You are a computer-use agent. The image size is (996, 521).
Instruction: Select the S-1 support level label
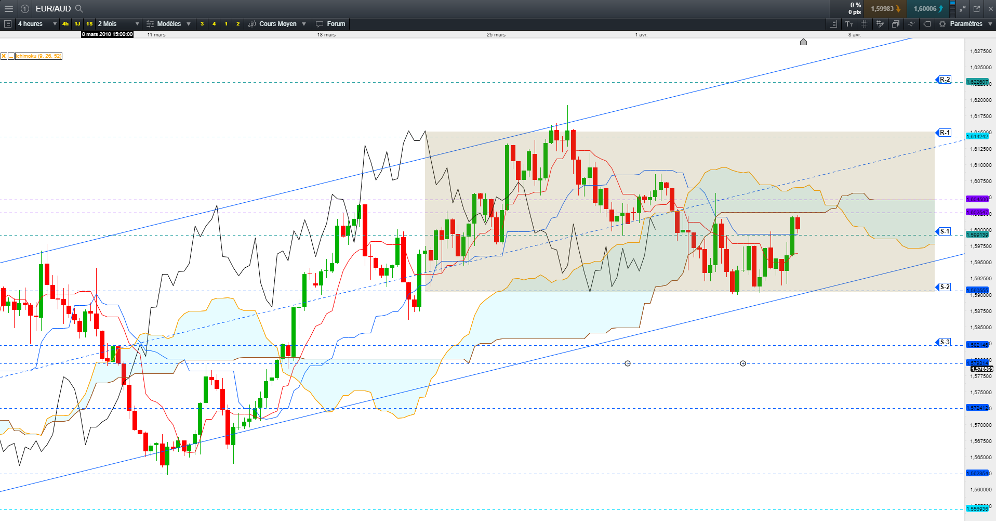944,231
